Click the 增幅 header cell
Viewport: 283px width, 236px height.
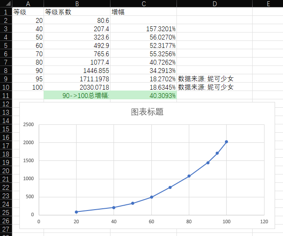pyautogui.click(x=143, y=12)
